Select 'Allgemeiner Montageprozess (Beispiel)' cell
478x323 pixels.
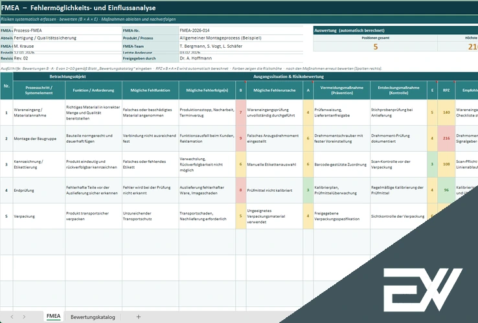tap(241, 38)
